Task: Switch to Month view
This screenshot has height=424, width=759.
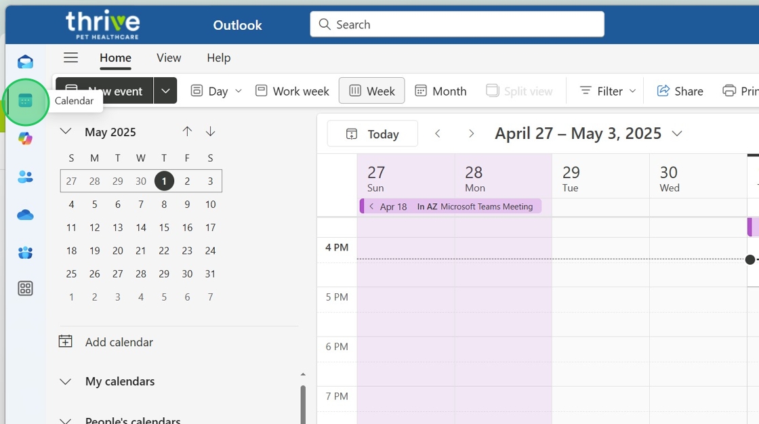Action: point(440,91)
